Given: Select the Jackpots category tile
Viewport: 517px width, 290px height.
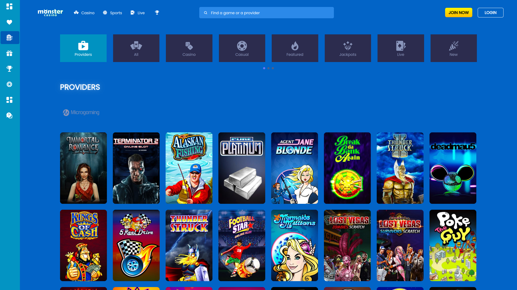Looking at the screenshot, I should (x=348, y=48).
